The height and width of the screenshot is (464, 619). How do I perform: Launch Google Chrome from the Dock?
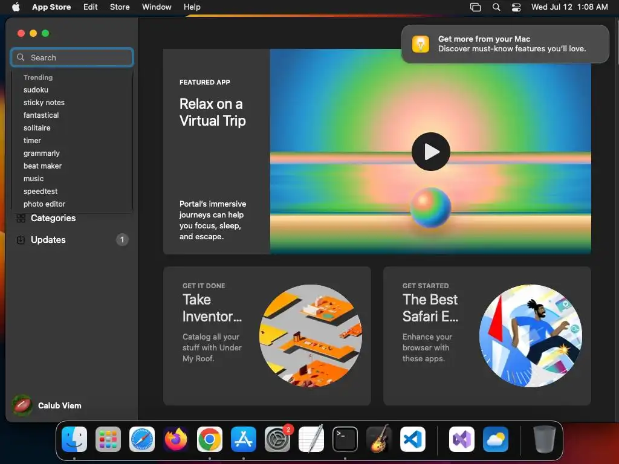click(210, 439)
